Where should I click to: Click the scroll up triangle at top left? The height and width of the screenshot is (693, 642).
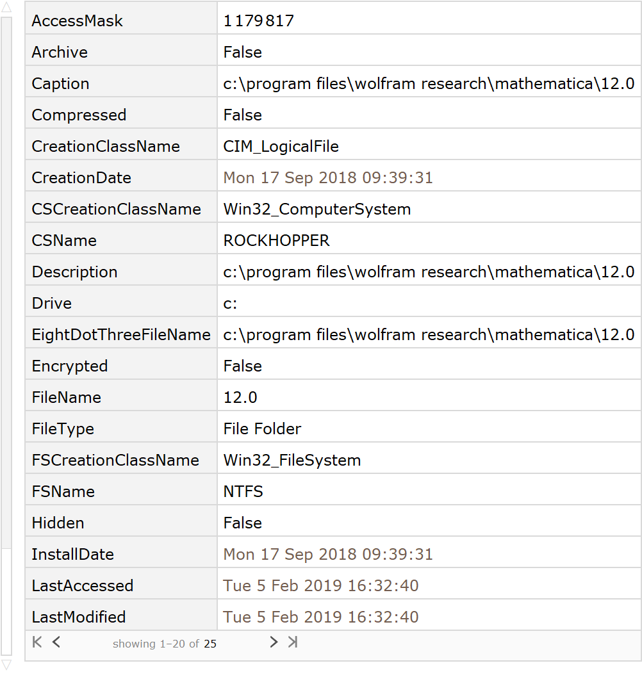click(x=6, y=8)
